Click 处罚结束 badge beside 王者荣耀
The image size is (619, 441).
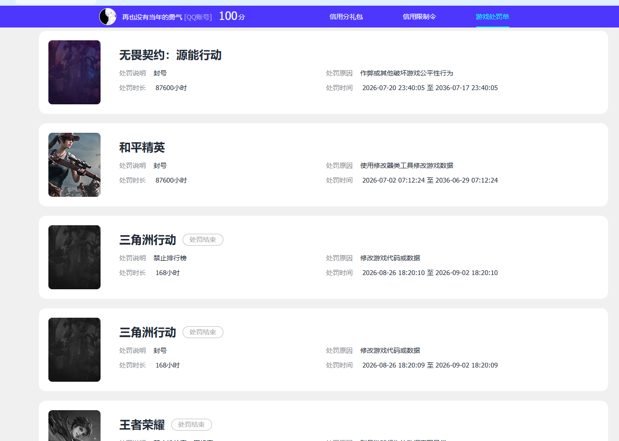tap(192, 425)
